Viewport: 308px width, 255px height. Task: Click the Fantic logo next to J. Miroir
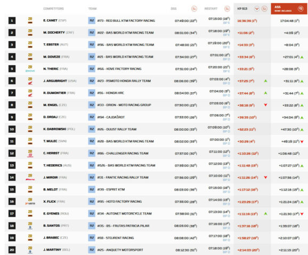(30, 179)
